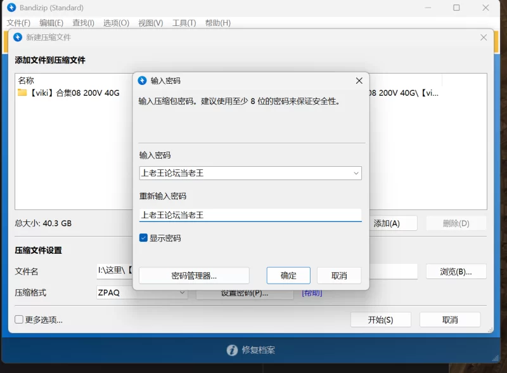The image size is (507, 373).
Task: Open the 视图(V) menu
Action: pos(151,23)
